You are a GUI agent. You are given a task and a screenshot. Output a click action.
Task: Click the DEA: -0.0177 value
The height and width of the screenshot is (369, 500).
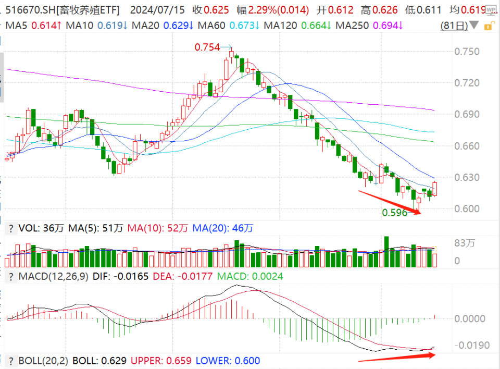(x=183, y=276)
